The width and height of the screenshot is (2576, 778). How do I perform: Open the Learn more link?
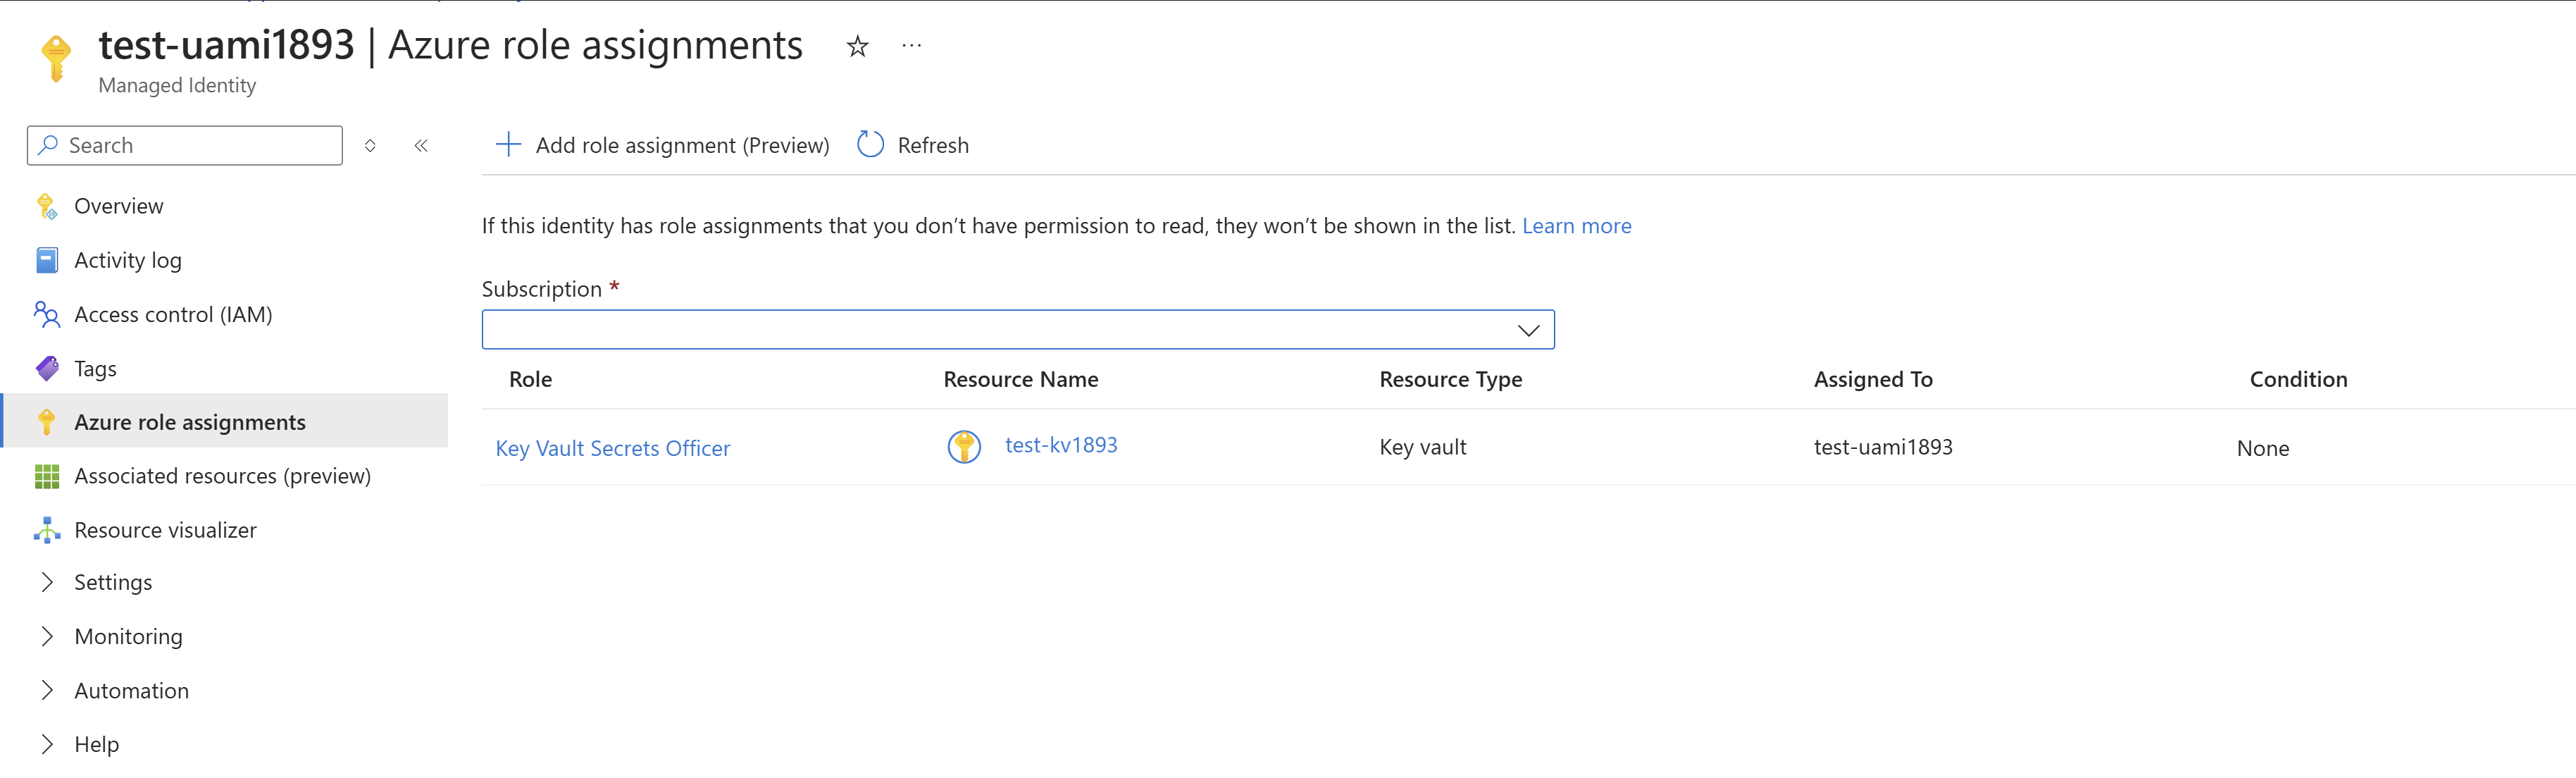[1576, 225]
